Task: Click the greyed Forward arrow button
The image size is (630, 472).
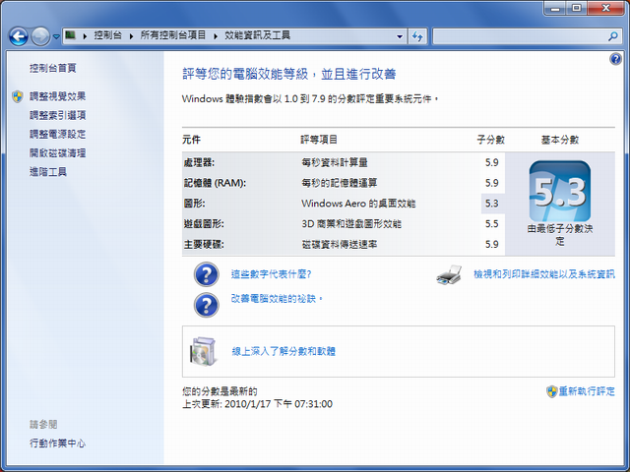Action: point(40,36)
